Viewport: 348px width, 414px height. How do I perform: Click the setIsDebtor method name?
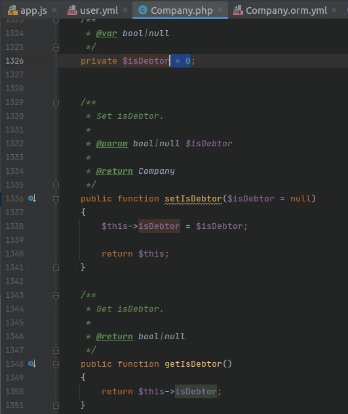pyautogui.click(x=193, y=199)
